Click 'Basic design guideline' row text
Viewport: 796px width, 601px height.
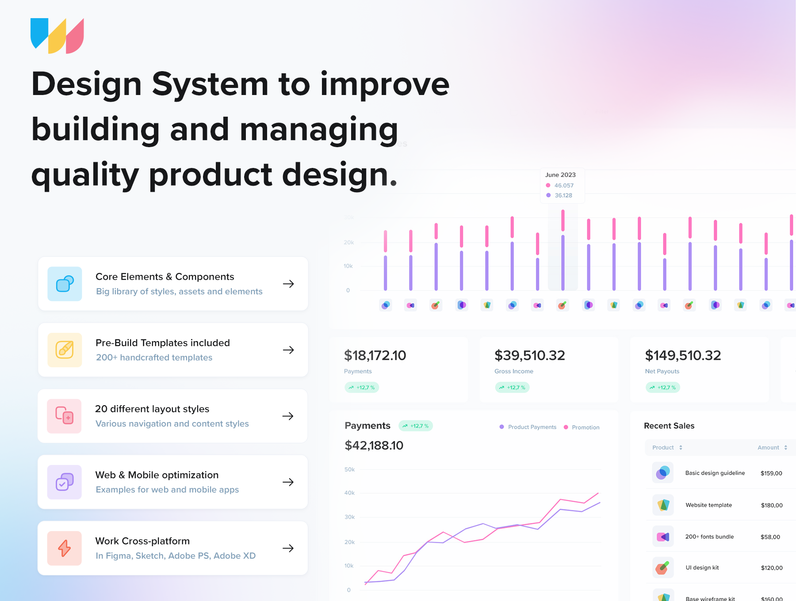715,473
